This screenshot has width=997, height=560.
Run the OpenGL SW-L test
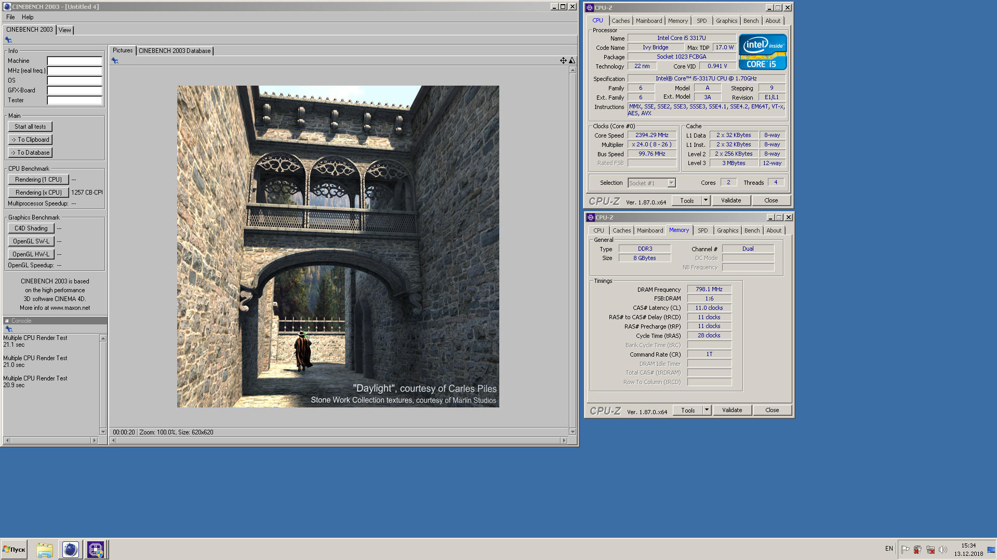31,241
